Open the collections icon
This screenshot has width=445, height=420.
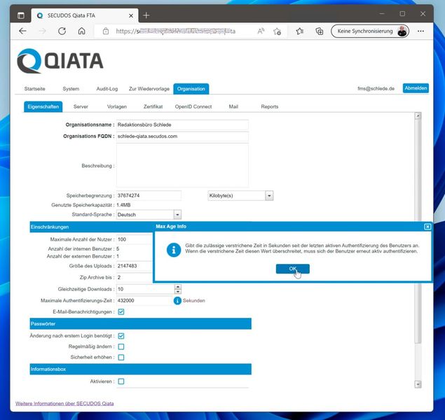[320, 31]
